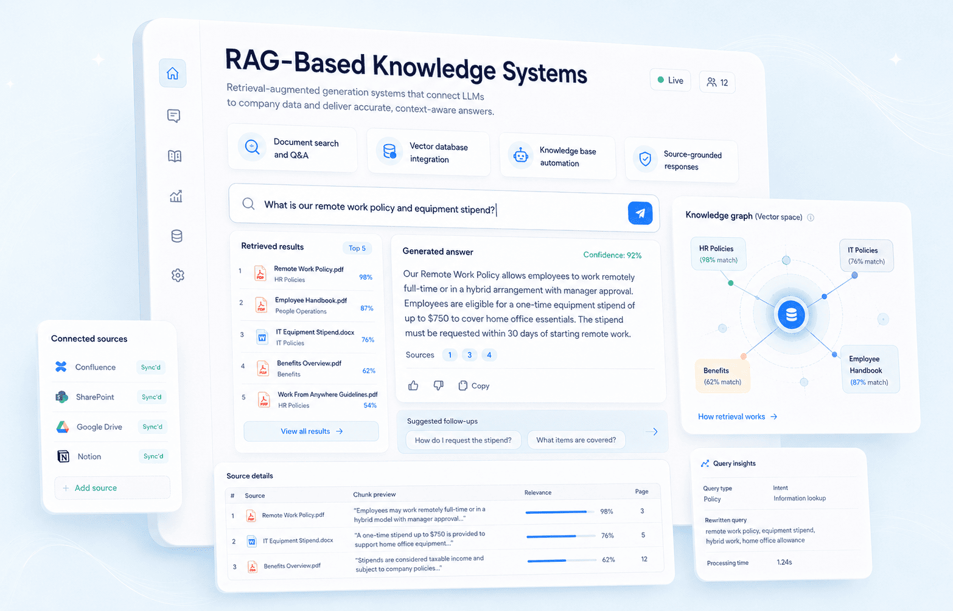Open the database sidebar icon

[x=176, y=236]
